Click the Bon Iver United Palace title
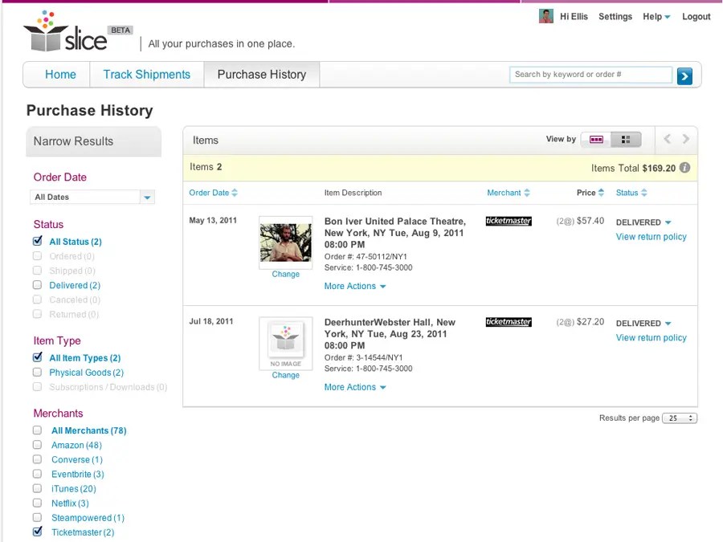The width and height of the screenshot is (723, 542). (394, 233)
